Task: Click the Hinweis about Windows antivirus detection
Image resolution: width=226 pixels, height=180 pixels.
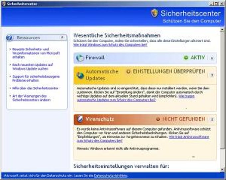Action: point(118,149)
